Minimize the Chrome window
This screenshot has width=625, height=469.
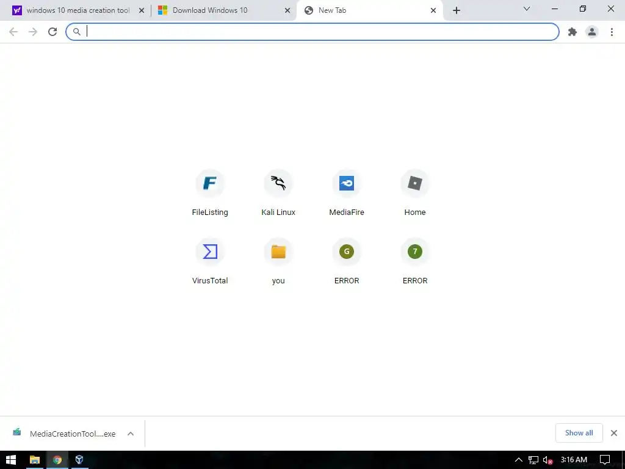point(555,9)
